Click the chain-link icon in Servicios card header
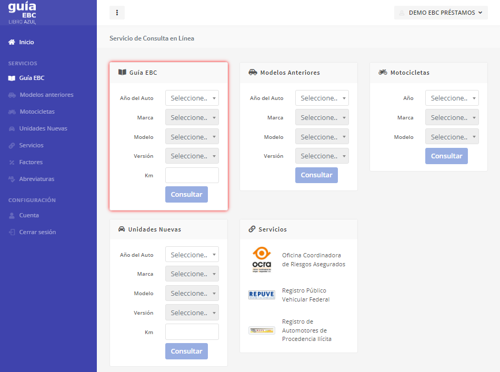This screenshot has height=372, width=500. (252, 229)
